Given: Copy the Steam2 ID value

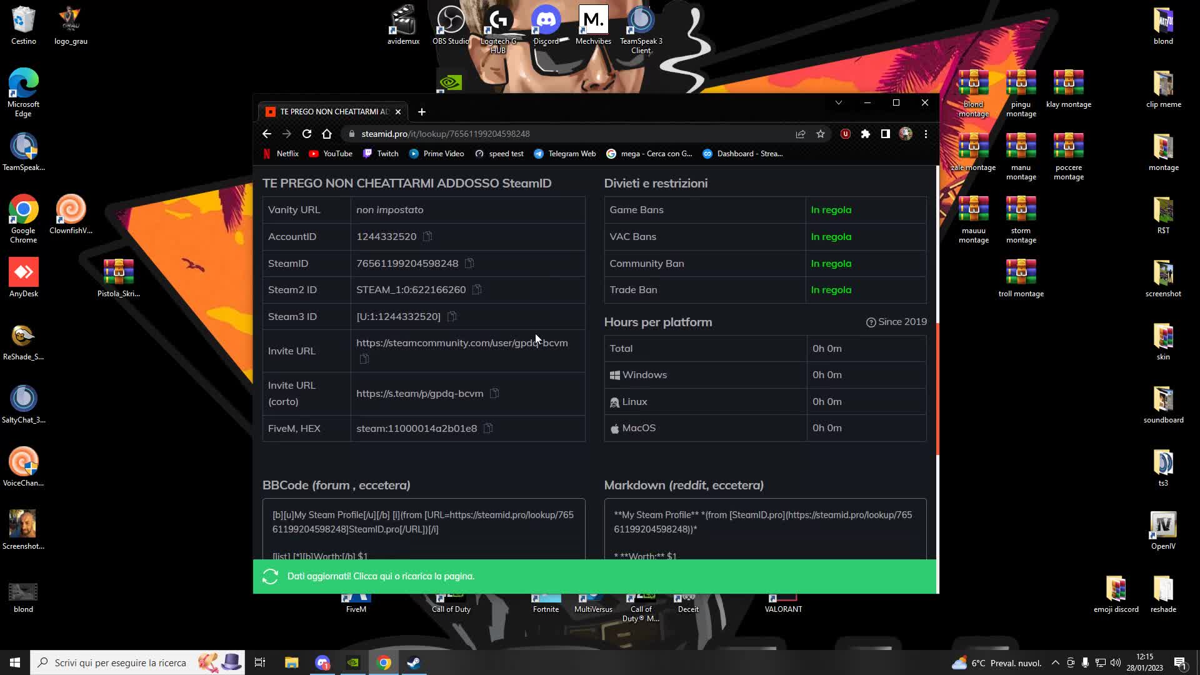Looking at the screenshot, I should pos(477,289).
